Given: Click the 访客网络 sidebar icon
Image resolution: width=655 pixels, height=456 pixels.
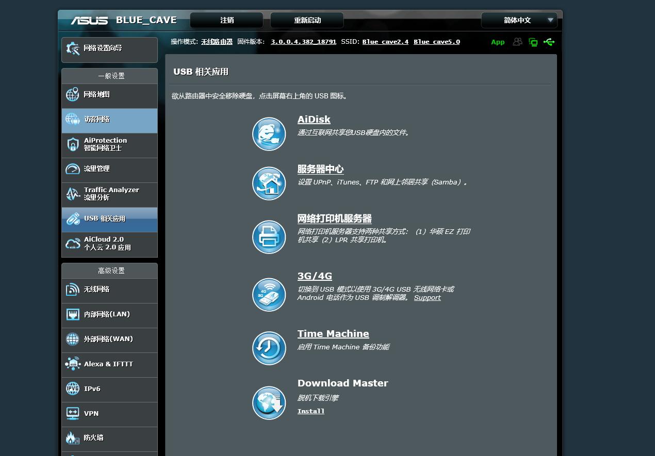Looking at the screenshot, I should coord(72,120).
